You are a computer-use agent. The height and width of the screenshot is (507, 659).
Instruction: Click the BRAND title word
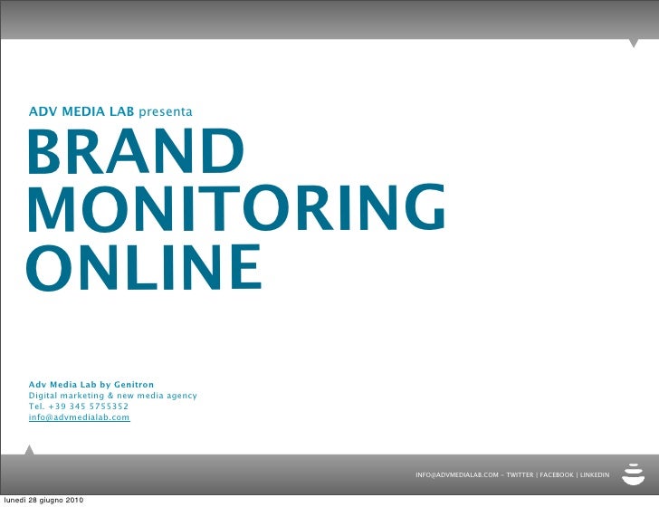click(x=136, y=151)
